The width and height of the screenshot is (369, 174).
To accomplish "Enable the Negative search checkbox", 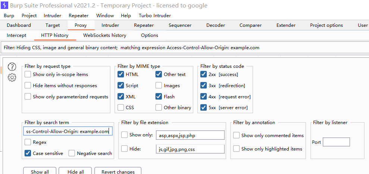I will pyautogui.click(x=72, y=153).
